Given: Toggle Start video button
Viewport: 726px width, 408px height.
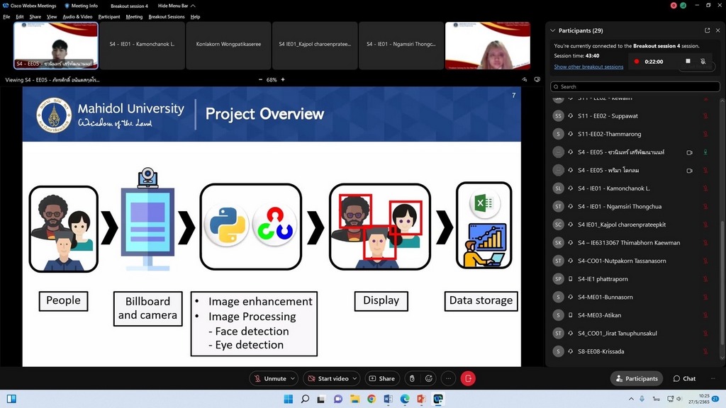Looking at the screenshot, I should [x=328, y=378].
